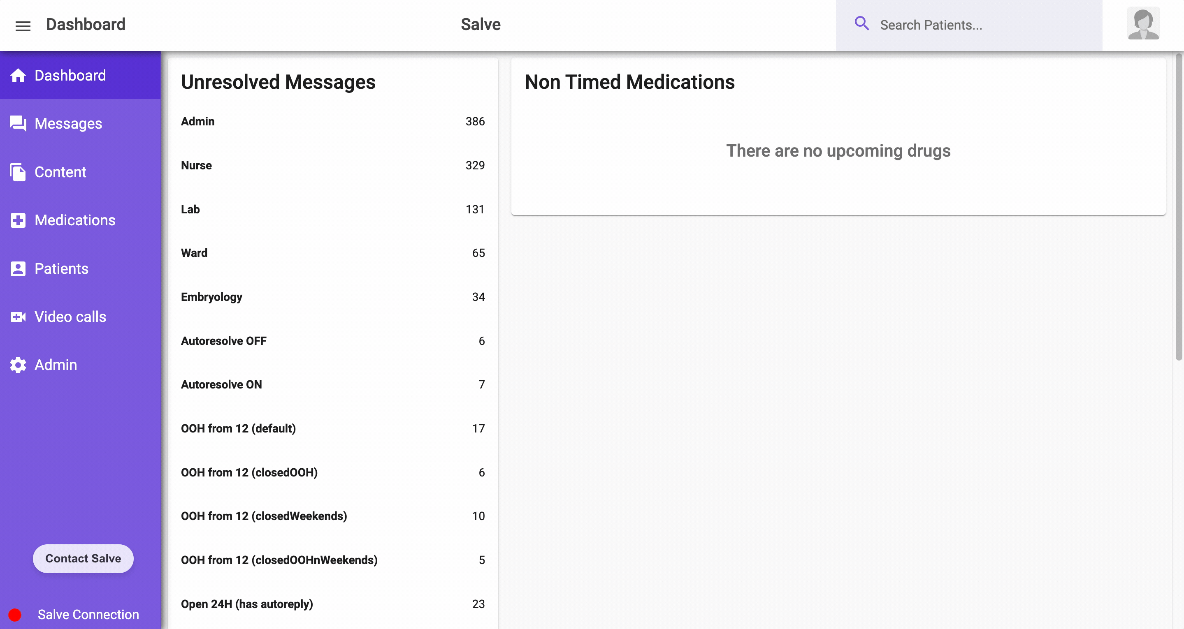Viewport: 1184px width, 629px height.
Task: Open the Admin unresolved messages row
Action: pos(332,121)
